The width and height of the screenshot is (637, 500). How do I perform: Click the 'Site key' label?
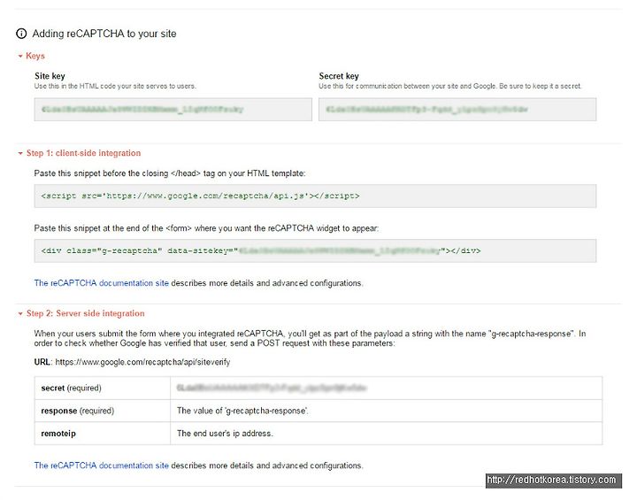[50, 76]
